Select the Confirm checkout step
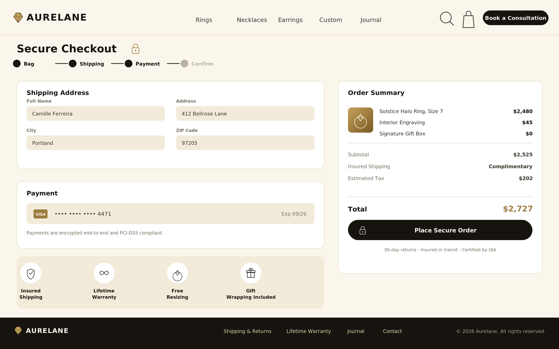The height and width of the screenshot is (349, 559). pos(197,64)
